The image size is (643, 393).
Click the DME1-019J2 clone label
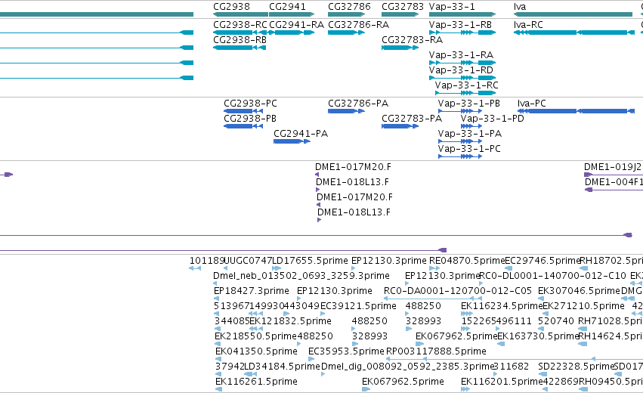(613, 167)
